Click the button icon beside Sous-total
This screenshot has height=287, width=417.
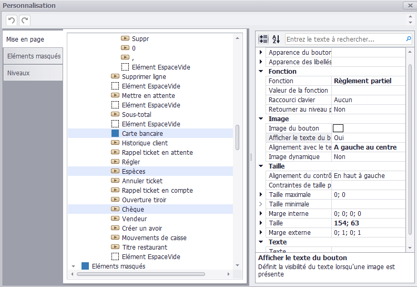click(115, 114)
